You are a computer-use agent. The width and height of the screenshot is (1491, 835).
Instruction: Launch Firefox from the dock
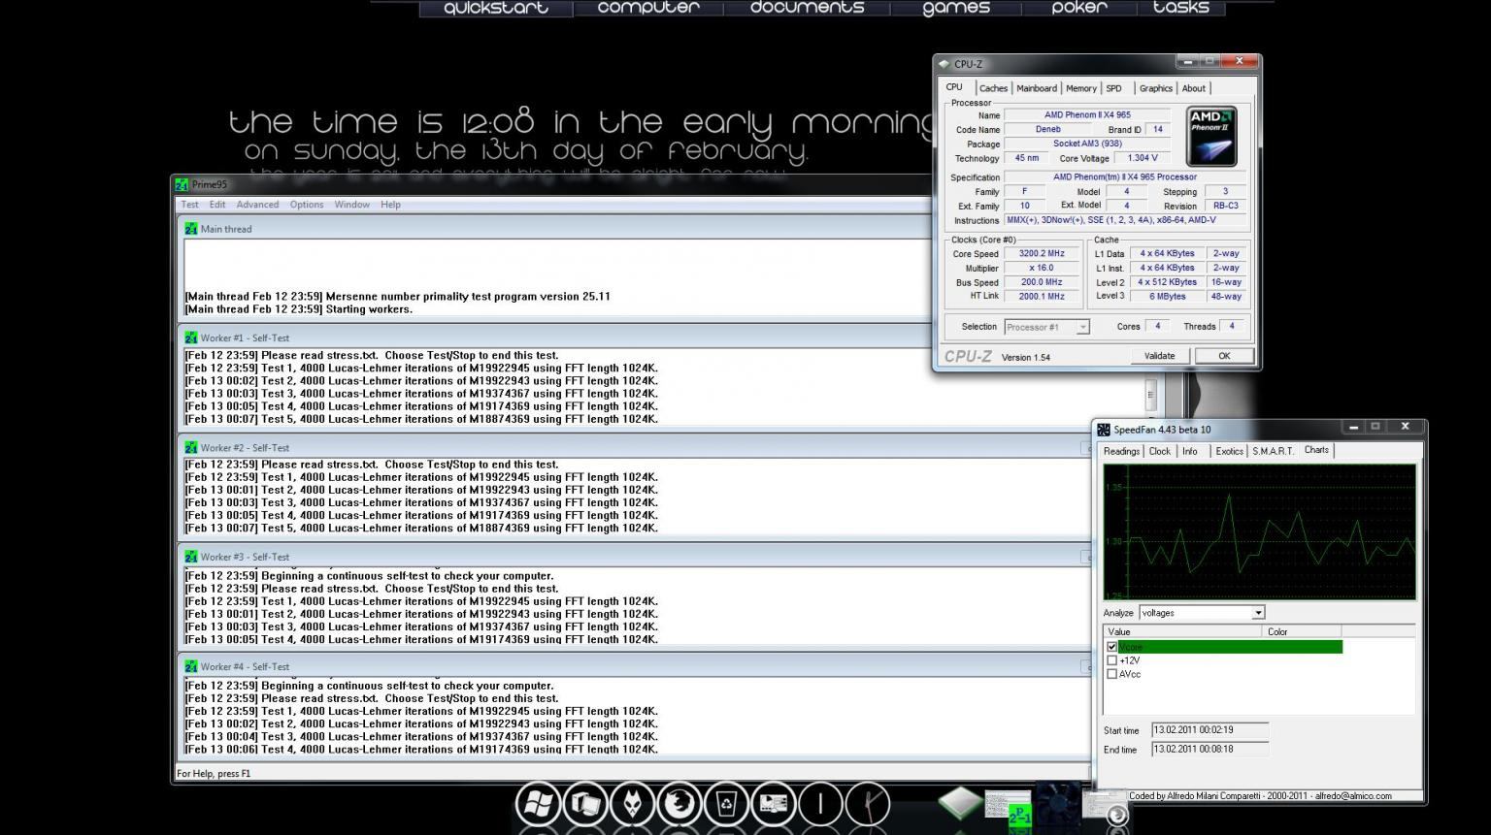click(x=679, y=804)
